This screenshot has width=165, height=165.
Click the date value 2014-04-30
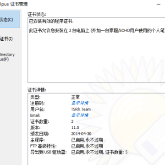coord(81,134)
